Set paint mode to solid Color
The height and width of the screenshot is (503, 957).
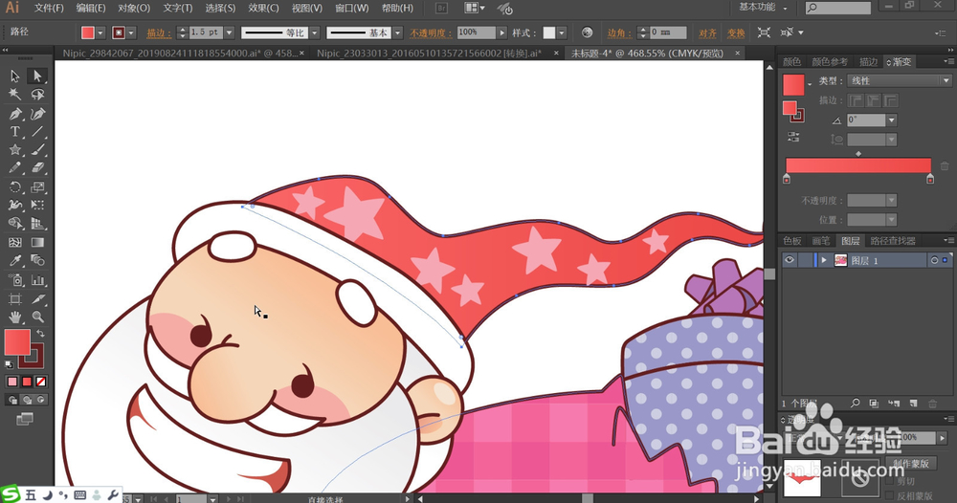coord(12,382)
